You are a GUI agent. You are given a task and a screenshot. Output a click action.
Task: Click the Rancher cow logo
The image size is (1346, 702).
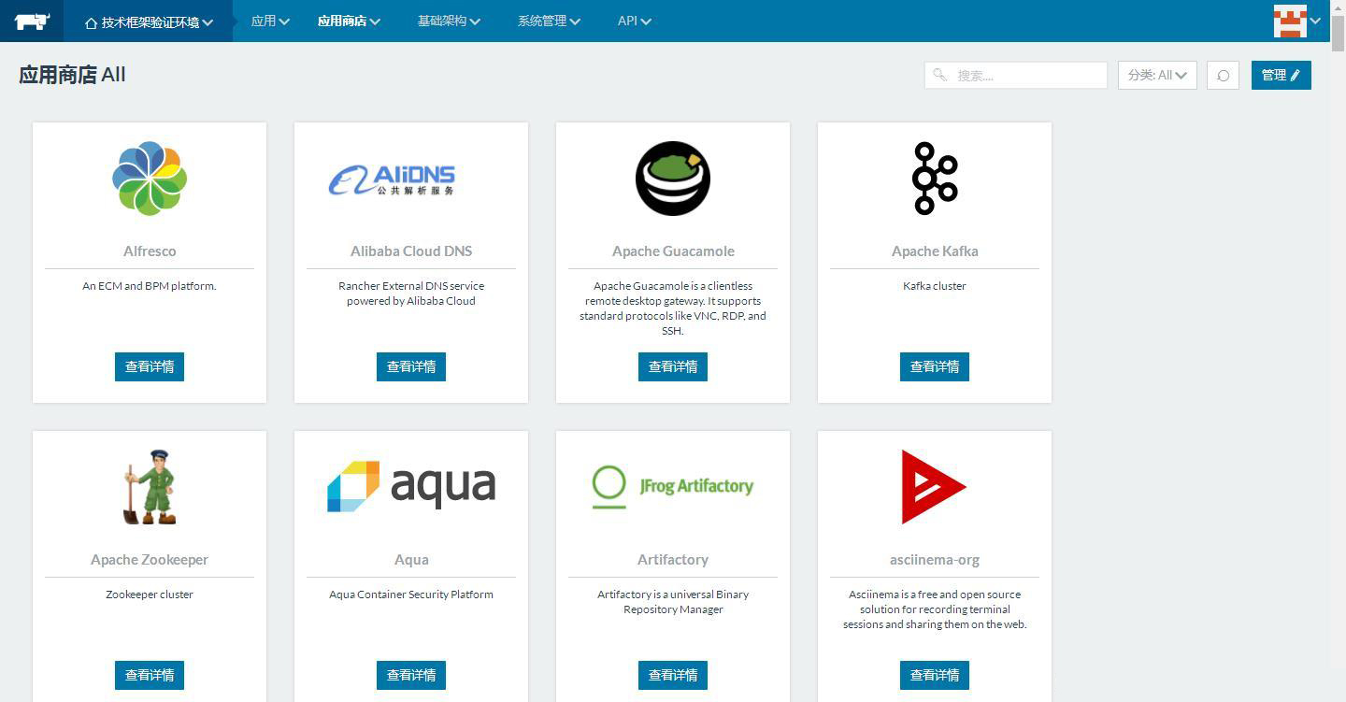32,21
